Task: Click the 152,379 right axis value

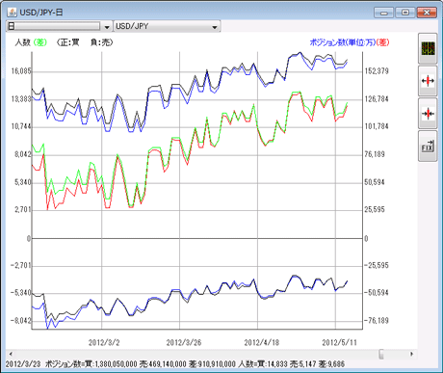Action: [x=377, y=71]
